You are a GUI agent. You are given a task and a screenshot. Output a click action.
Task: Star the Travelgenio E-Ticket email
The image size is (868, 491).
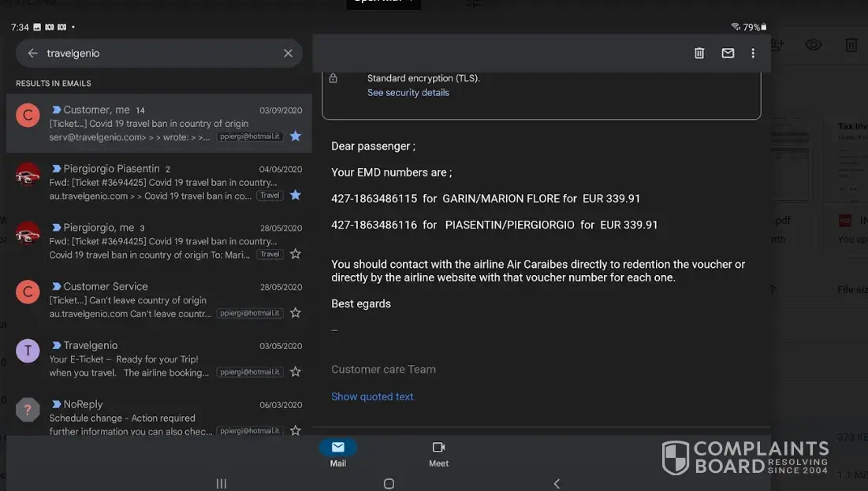point(295,372)
